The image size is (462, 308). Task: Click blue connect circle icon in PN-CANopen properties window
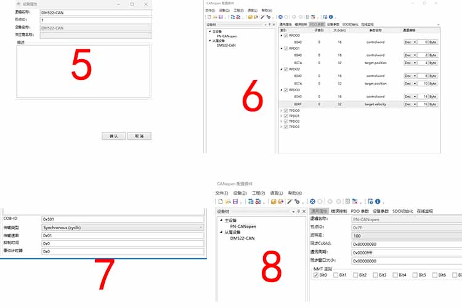click(312, 201)
